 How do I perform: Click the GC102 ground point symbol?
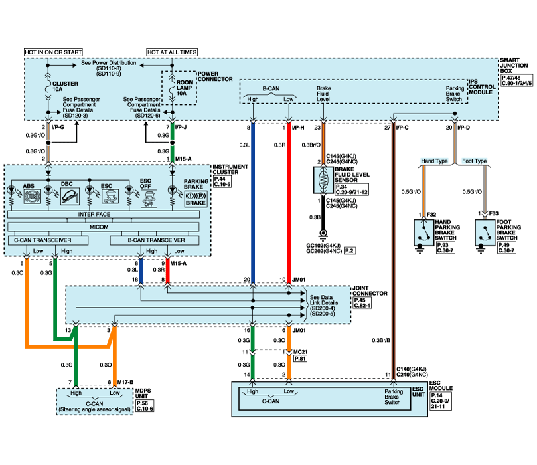(323, 234)
